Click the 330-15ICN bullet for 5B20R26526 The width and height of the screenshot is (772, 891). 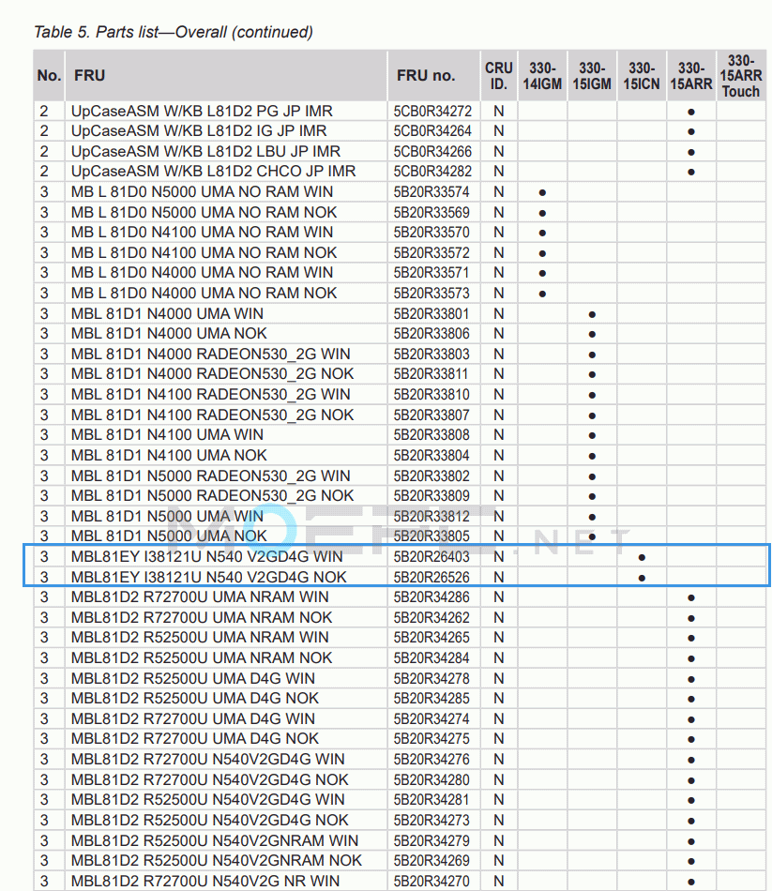(642, 578)
